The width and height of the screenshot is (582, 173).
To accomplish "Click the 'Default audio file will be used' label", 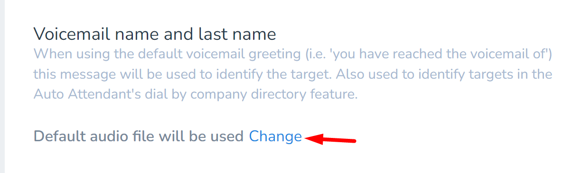I will (139, 137).
